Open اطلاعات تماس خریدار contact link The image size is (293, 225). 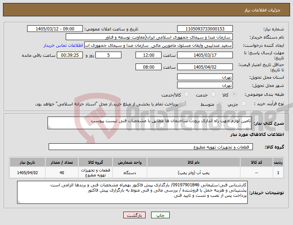click(63, 45)
